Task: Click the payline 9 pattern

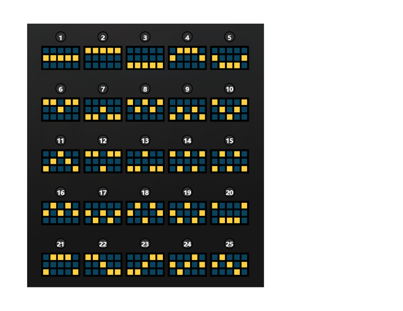Action: click(187, 109)
